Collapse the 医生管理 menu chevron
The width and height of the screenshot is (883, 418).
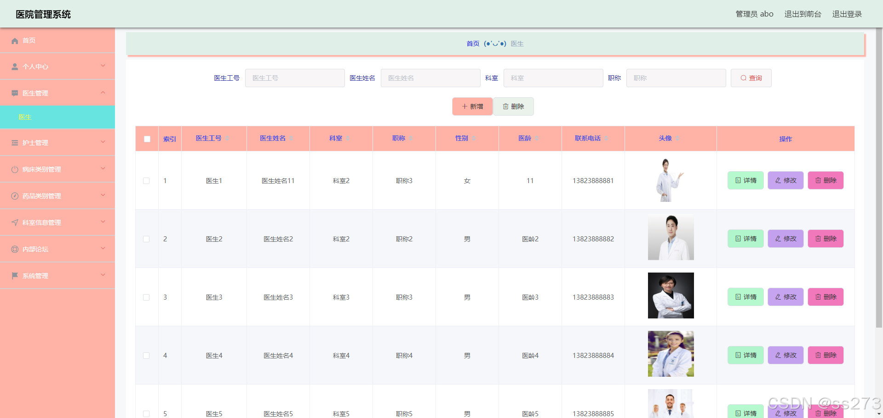point(103,93)
